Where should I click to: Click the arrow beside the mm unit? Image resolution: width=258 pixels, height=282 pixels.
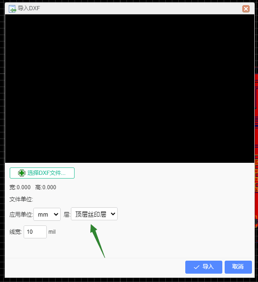click(x=56, y=214)
